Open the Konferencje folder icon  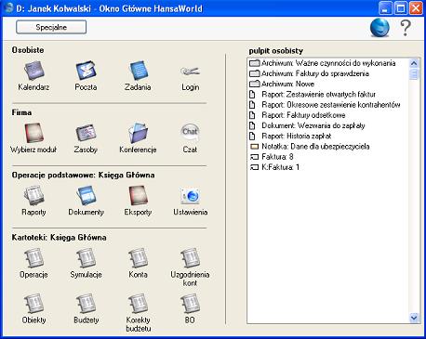(138, 133)
